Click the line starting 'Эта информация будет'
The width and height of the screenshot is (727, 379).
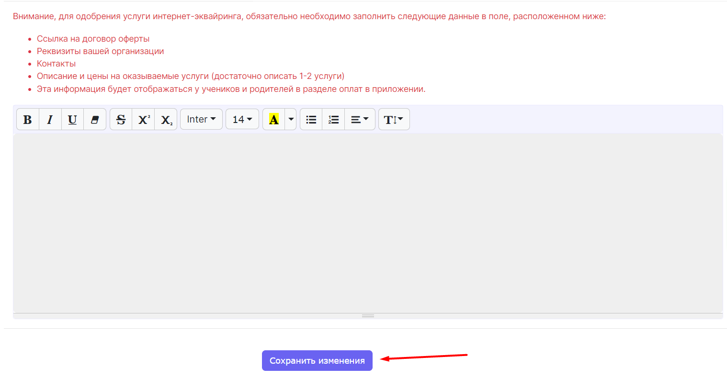[231, 89]
